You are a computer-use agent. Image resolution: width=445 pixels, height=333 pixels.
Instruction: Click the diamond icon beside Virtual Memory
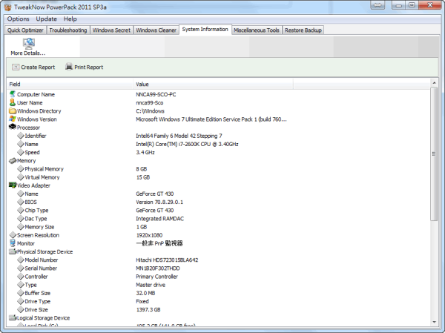point(21,177)
